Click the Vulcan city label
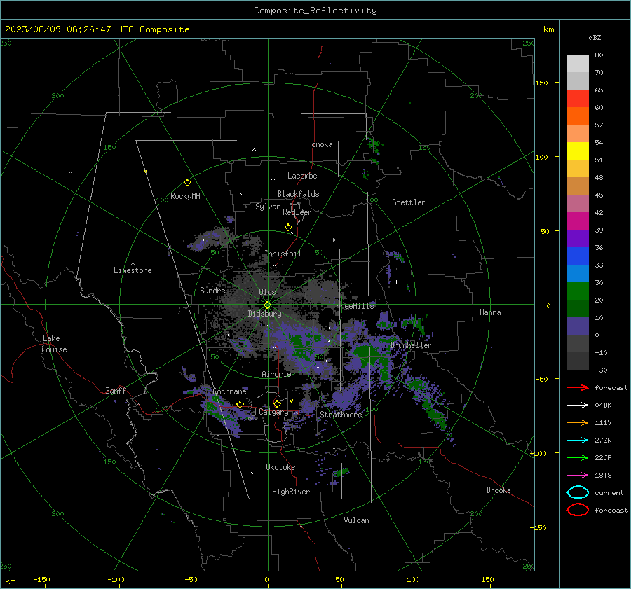This screenshot has width=631, height=589. (x=356, y=520)
